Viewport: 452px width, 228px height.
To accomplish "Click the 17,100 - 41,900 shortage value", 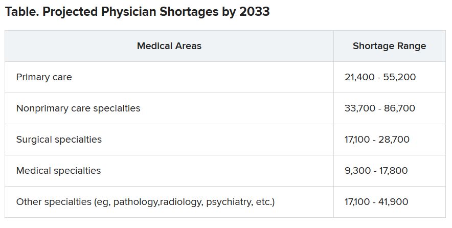I will tap(376, 202).
